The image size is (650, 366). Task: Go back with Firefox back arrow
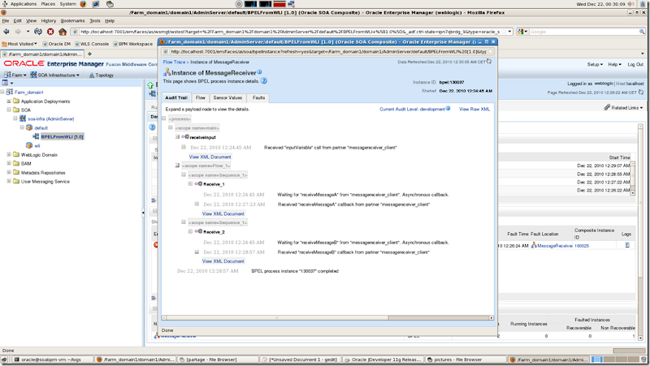tap(6, 32)
